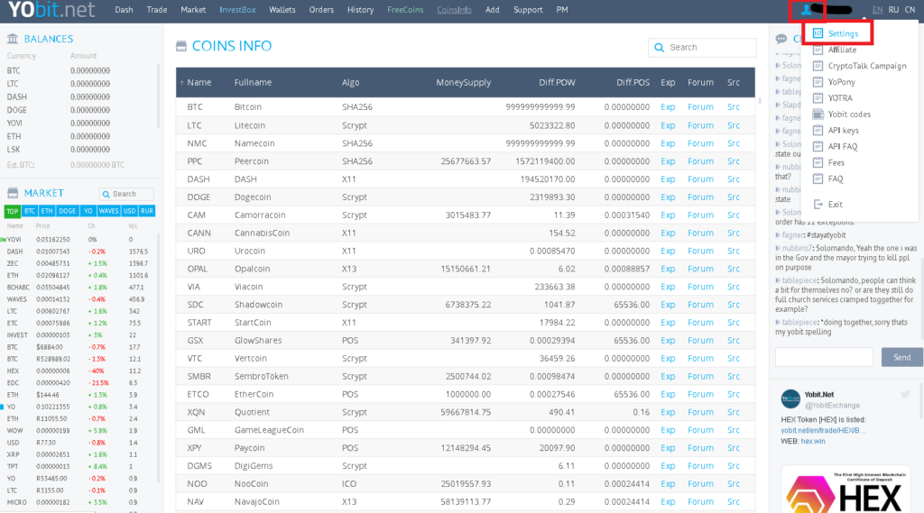This screenshot has height=513, width=924.
Task: Select YOTRA from the dropdown
Action: pos(840,98)
